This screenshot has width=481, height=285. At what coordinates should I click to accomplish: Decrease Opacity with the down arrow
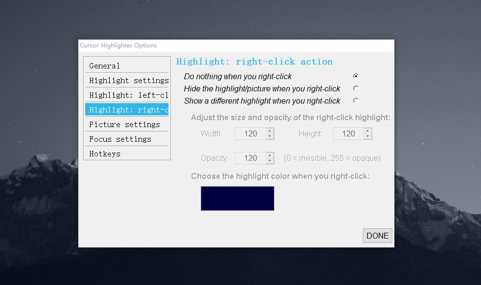269,161
